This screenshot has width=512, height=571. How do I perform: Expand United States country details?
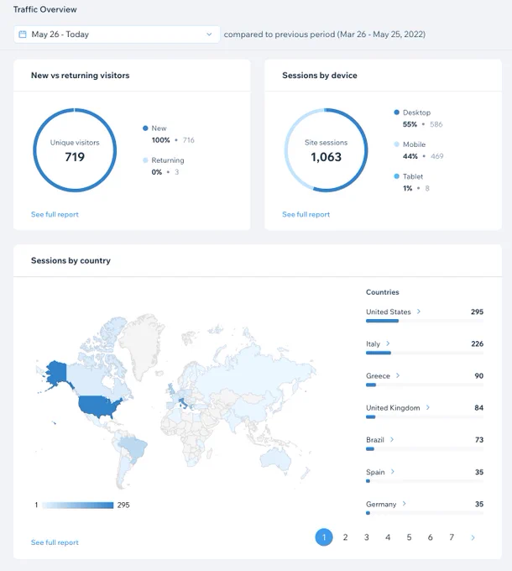point(419,312)
